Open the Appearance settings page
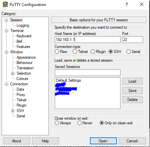150x147 pixels. [26, 57]
